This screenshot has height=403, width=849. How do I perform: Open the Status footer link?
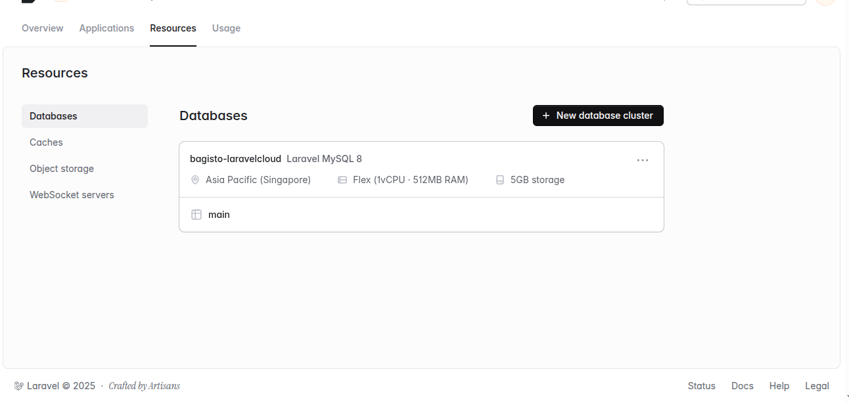coord(701,386)
